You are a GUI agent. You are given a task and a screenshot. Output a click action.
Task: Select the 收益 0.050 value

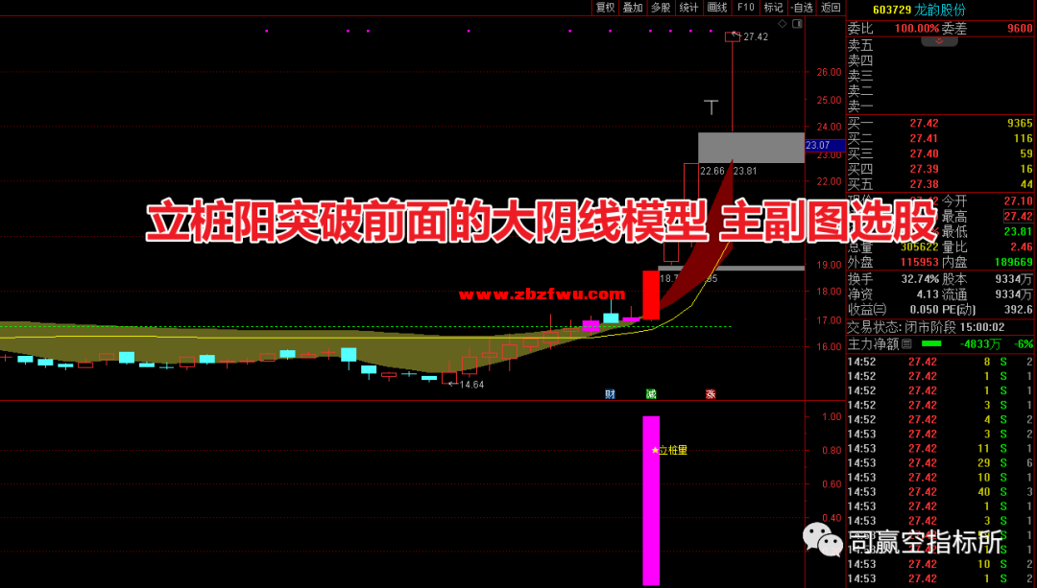(x=924, y=309)
